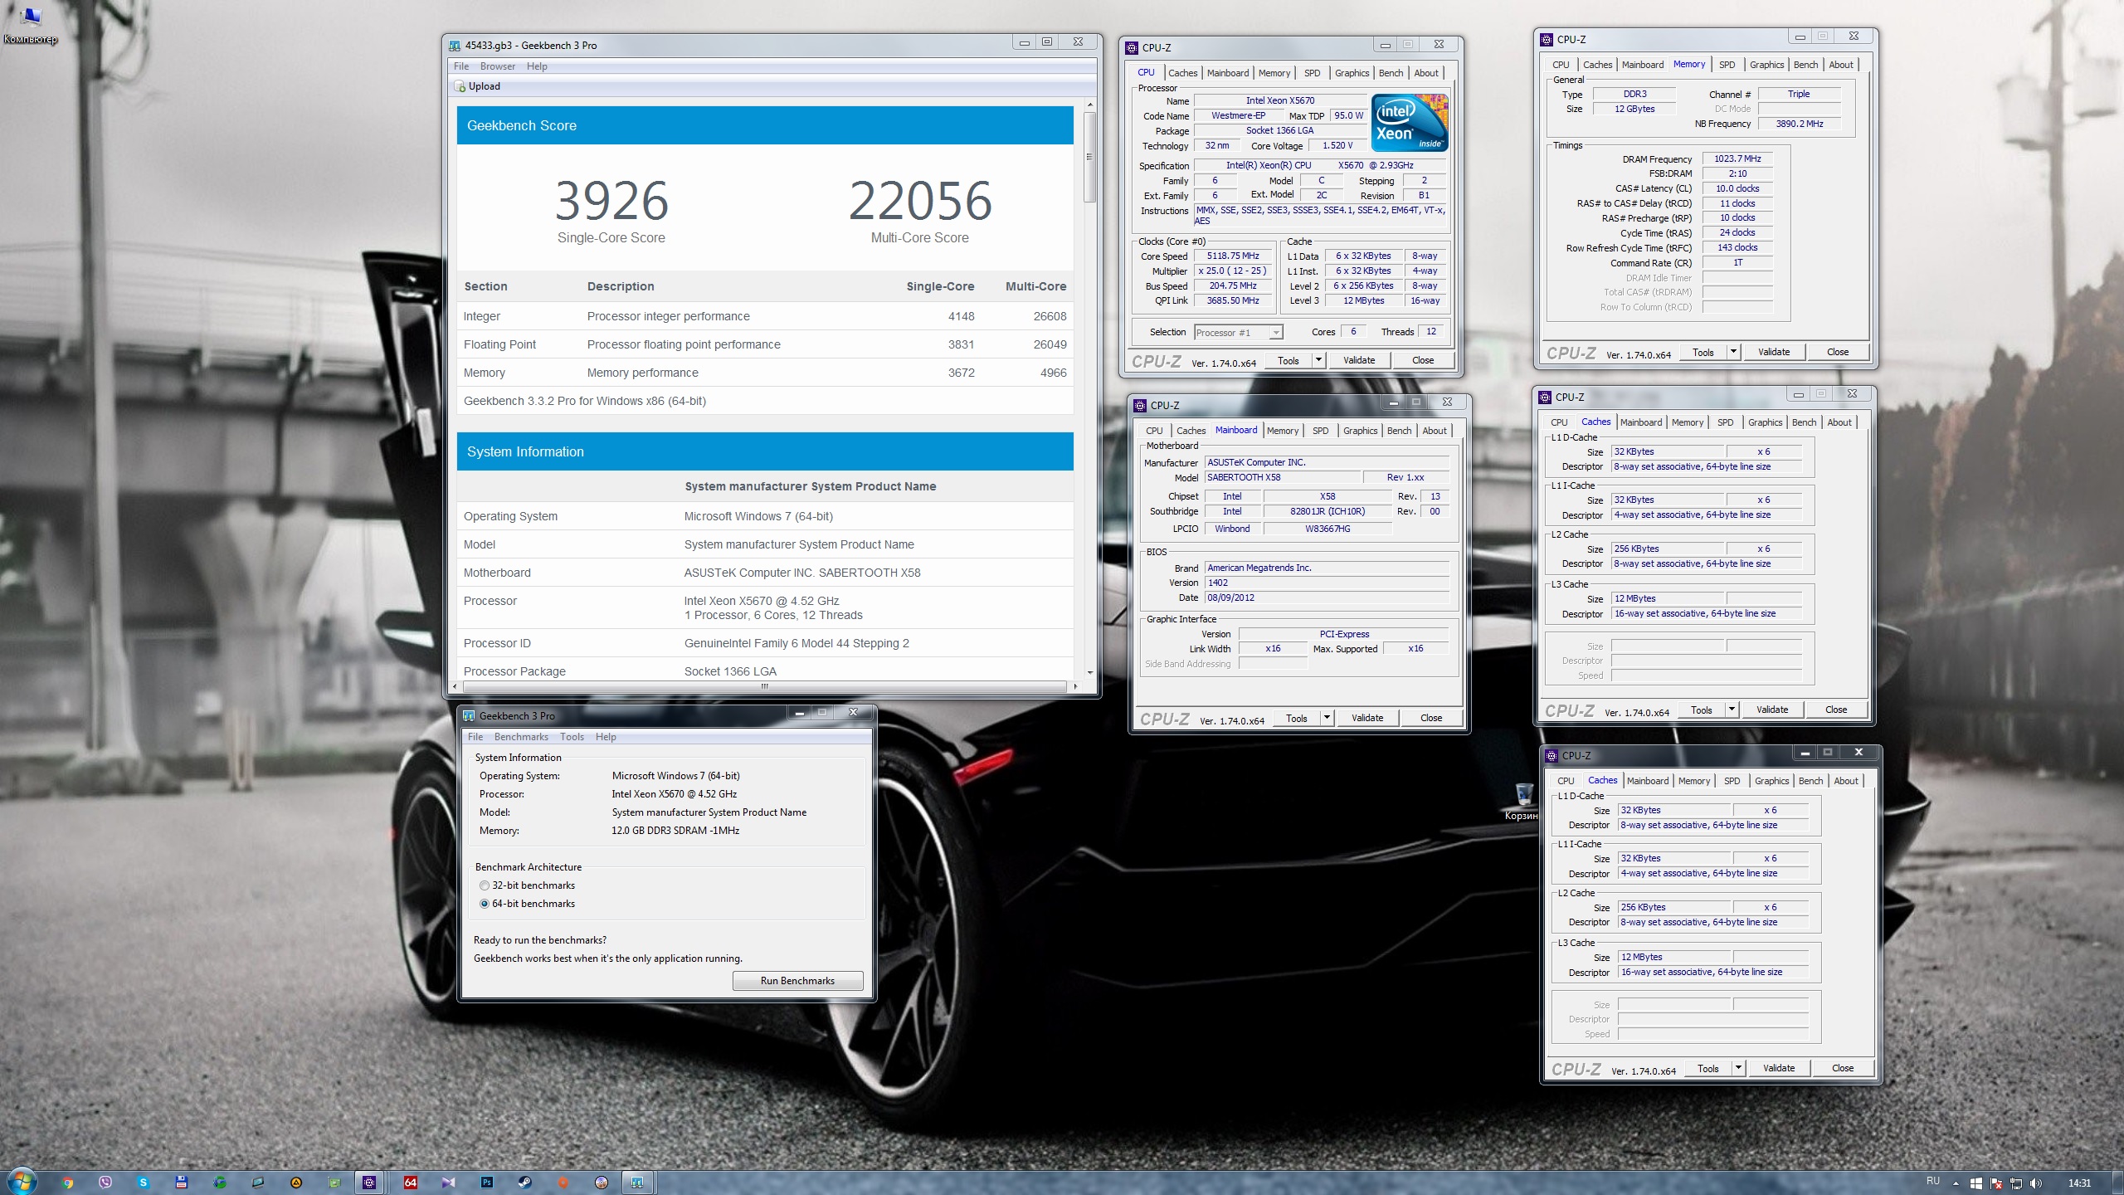Open the Browser menu in Geekbench results
Image resolution: width=2124 pixels, height=1195 pixels.
click(497, 66)
